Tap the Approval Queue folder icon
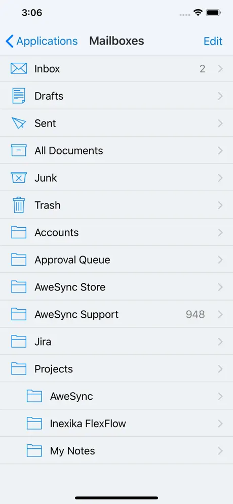The image size is (233, 504). click(x=19, y=260)
